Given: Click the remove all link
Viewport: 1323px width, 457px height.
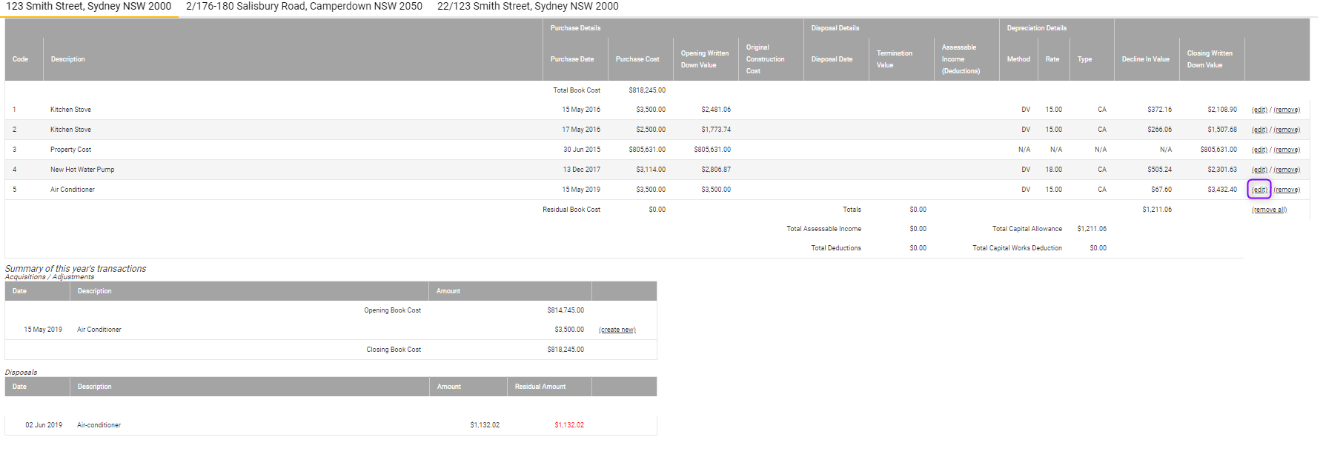Looking at the screenshot, I should (1269, 210).
